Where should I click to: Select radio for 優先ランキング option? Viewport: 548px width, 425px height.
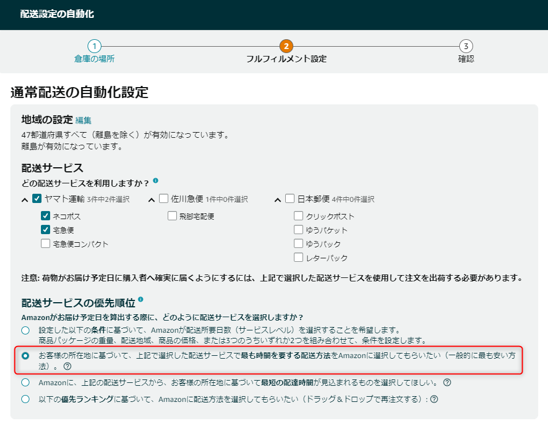click(25, 399)
